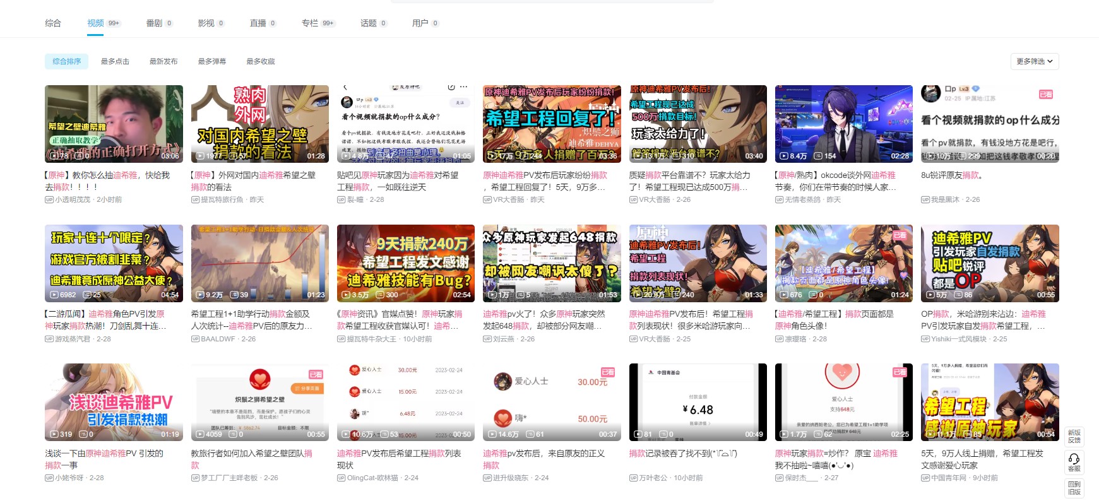The height and width of the screenshot is (501, 1099).
Task: Click play-count icon next to 14.6万
Action: pos(492,435)
